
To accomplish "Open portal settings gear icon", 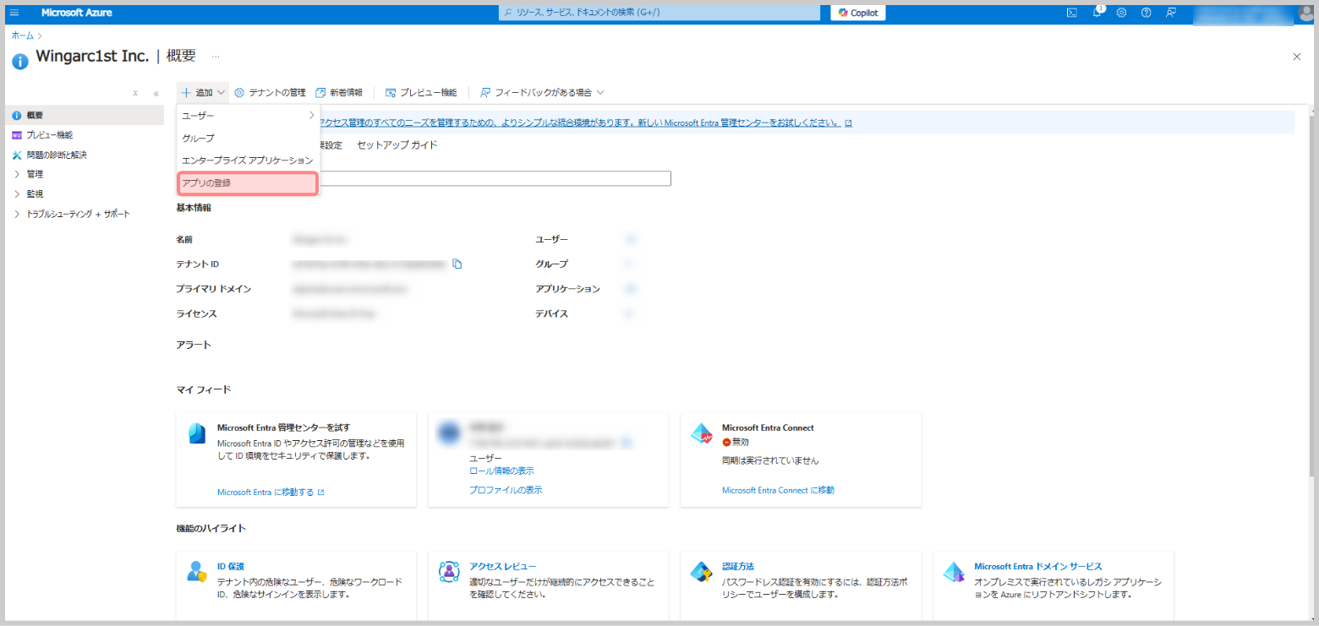I will coord(1121,13).
